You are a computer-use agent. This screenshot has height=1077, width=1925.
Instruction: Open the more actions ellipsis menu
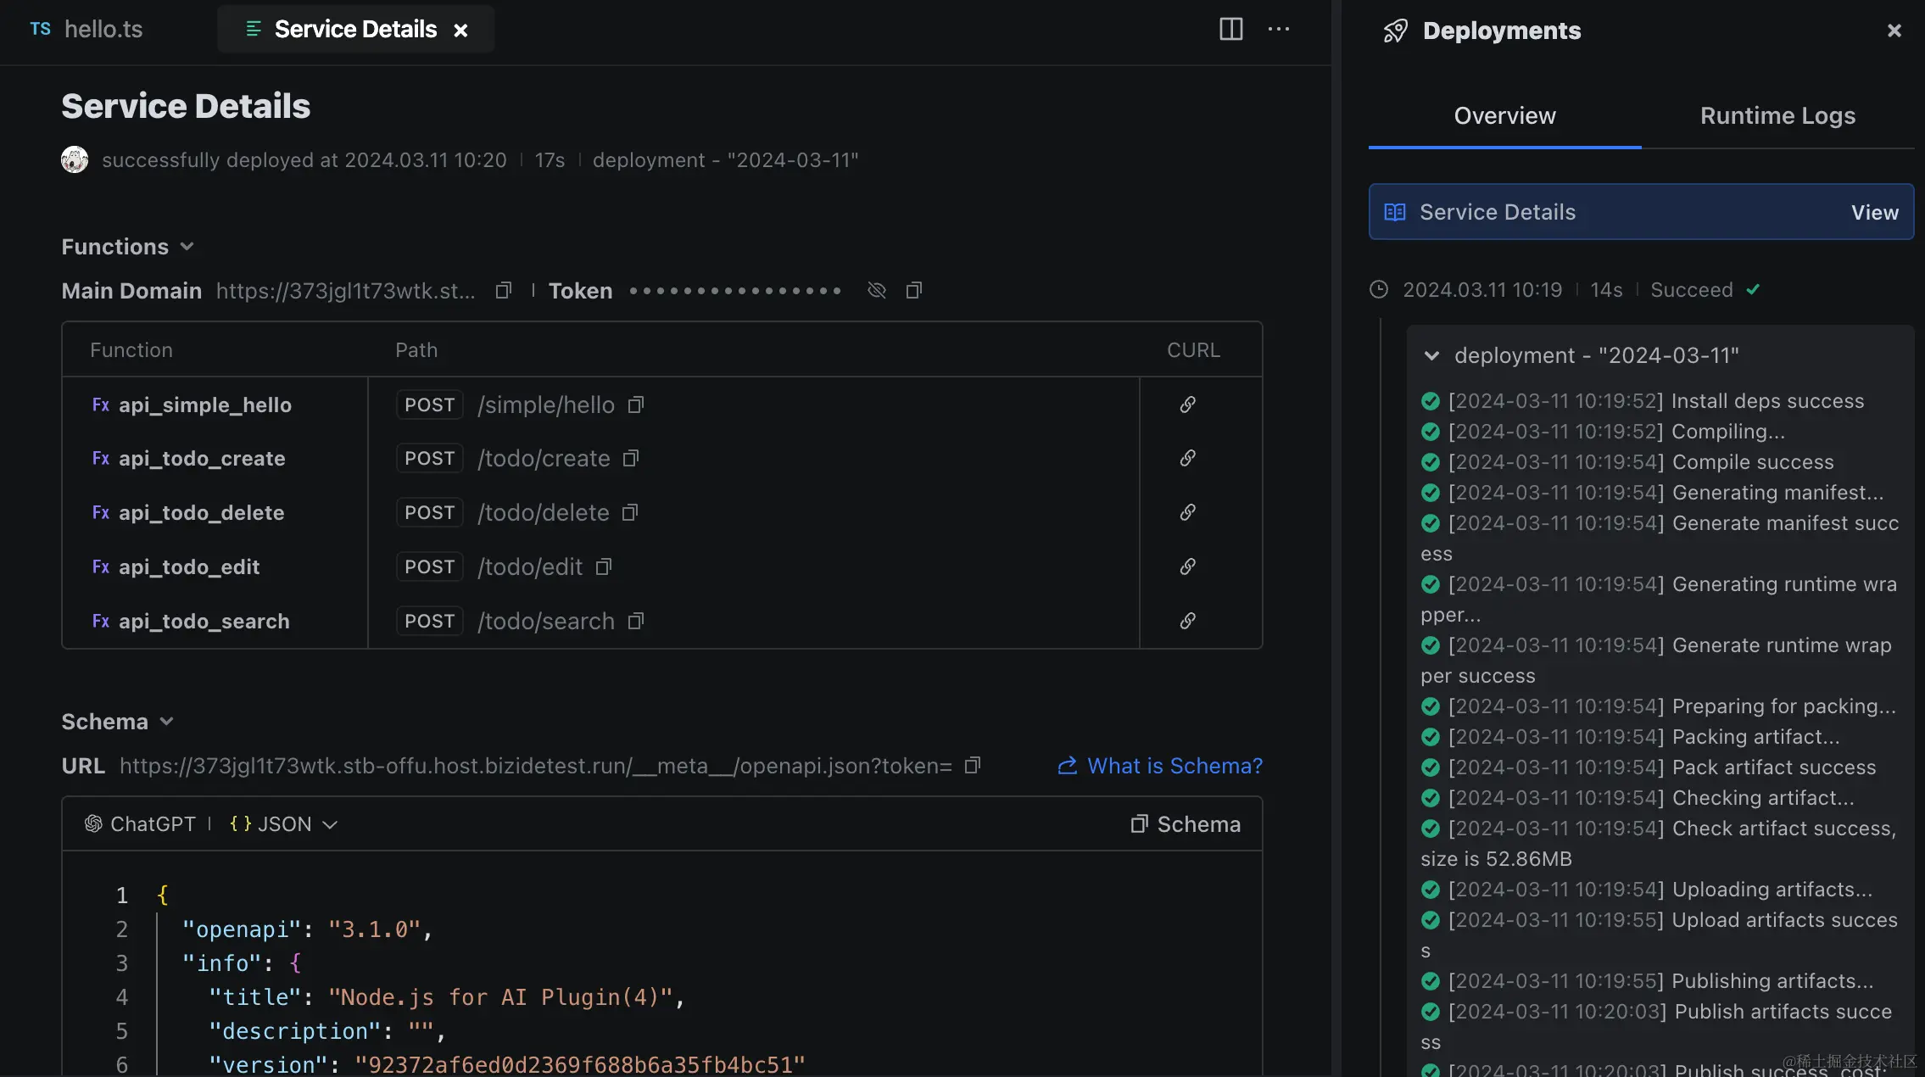[x=1280, y=29]
